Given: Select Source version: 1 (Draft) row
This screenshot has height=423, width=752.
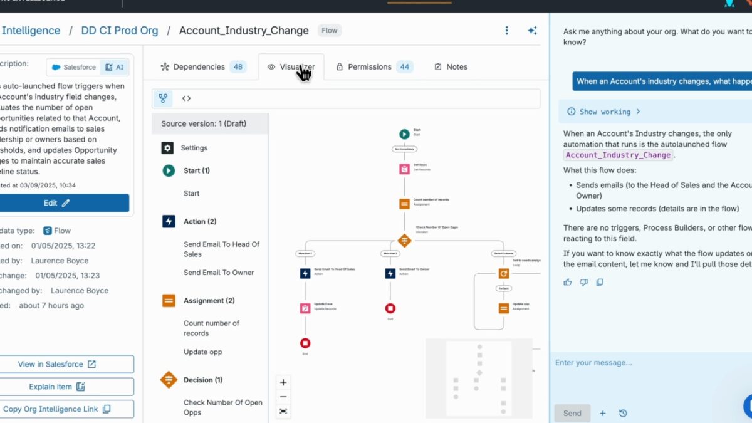Looking at the screenshot, I should (x=209, y=123).
